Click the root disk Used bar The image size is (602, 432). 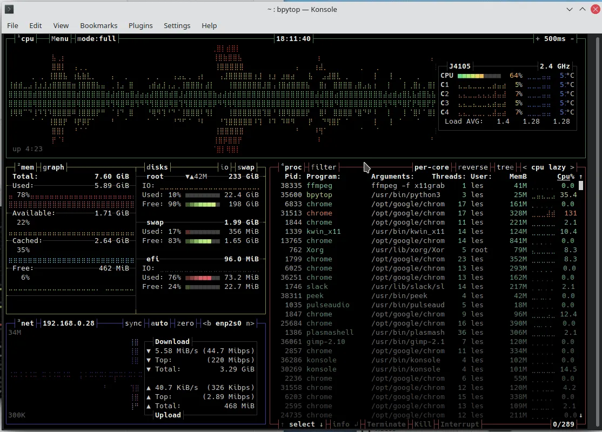[203, 195]
